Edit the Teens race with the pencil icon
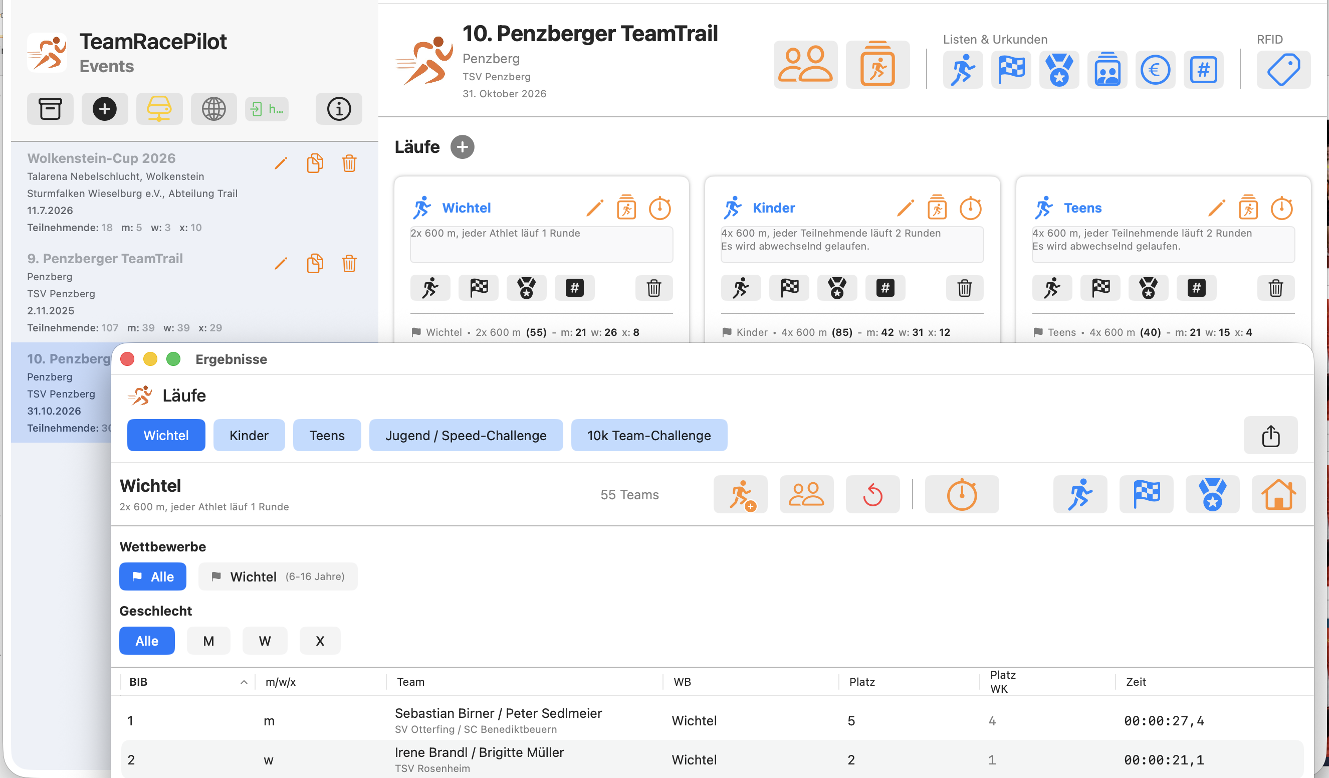Viewport: 1329px width, 778px height. [x=1216, y=208]
